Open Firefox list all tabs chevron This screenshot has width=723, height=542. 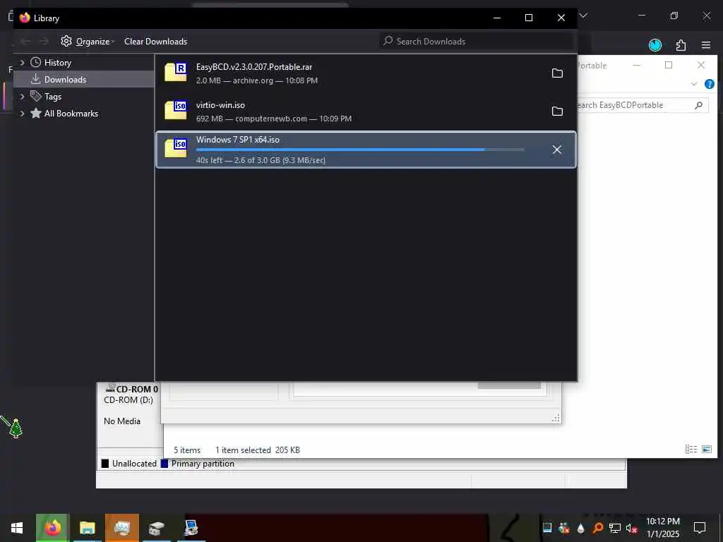point(583,16)
